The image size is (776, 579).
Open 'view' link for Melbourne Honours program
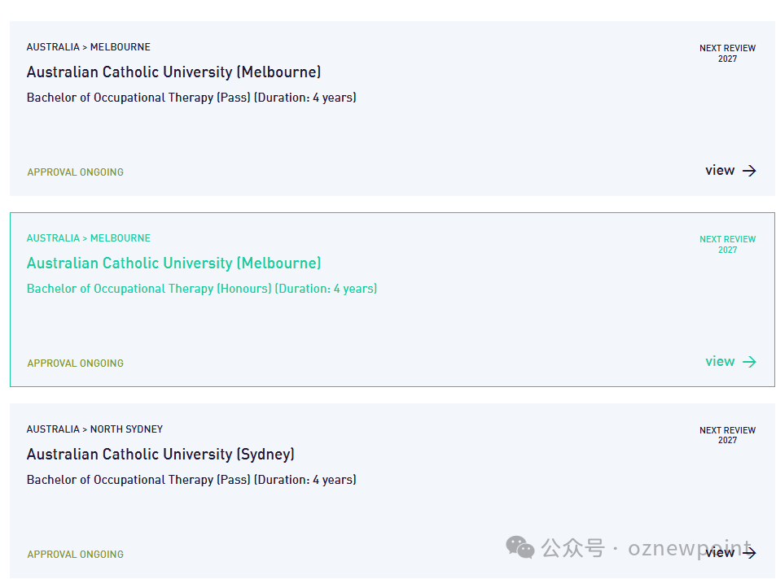pyautogui.click(x=720, y=362)
